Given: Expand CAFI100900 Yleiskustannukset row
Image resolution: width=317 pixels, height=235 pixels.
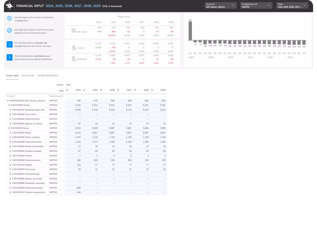Looking at the screenshot, I should pos(10,188).
